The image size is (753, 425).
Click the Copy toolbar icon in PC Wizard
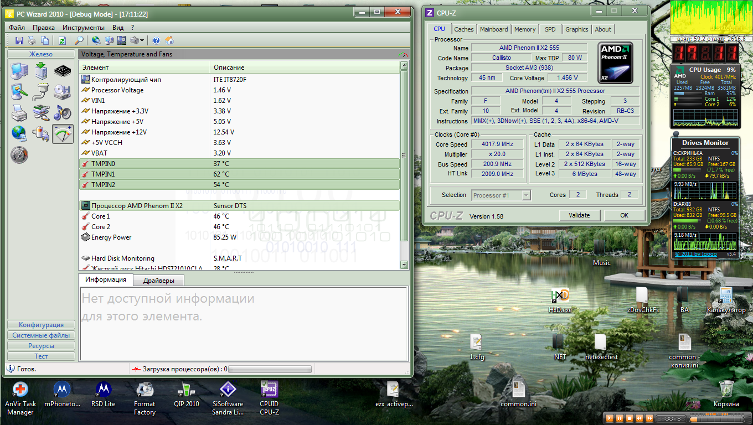(x=45, y=40)
